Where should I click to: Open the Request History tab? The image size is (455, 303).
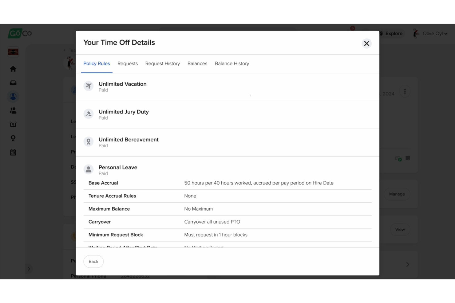[x=163, y=64]
